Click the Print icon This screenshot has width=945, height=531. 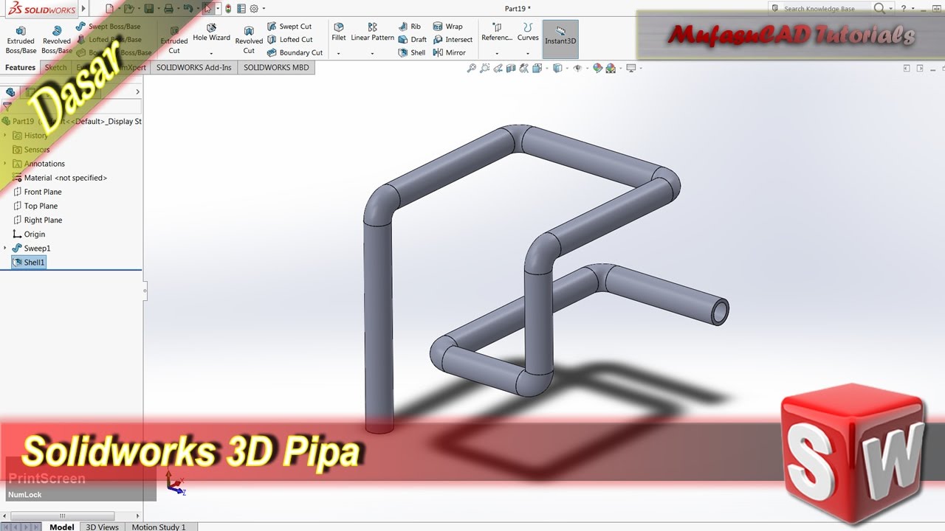point(169,9)
